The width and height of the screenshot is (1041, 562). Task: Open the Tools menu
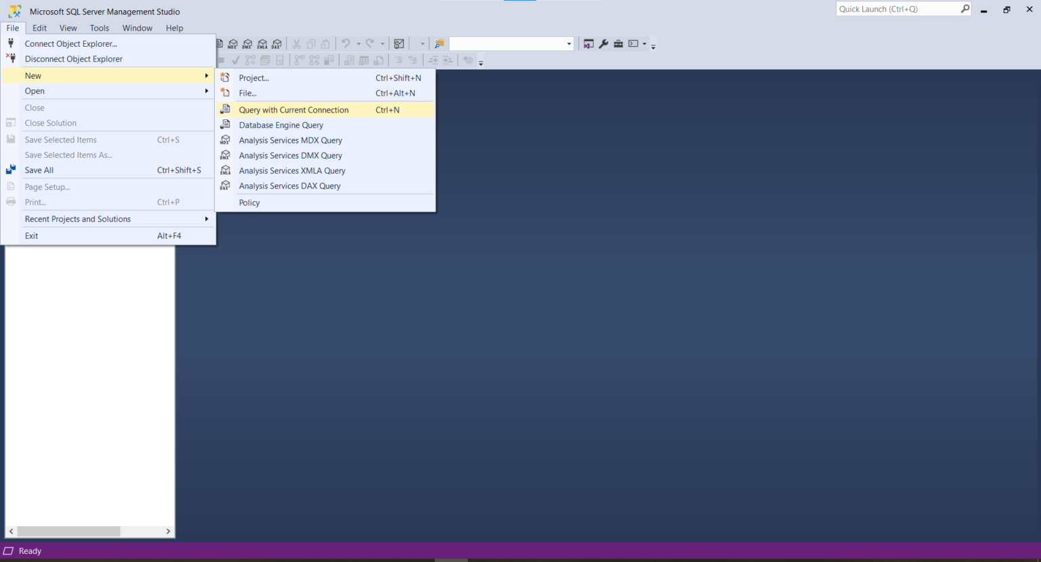[99, 28]
